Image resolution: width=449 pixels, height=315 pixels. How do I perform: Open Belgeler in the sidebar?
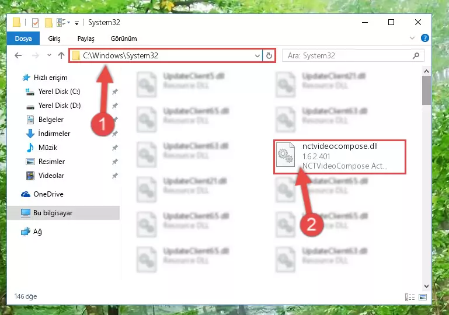click(x=45, y=120)
